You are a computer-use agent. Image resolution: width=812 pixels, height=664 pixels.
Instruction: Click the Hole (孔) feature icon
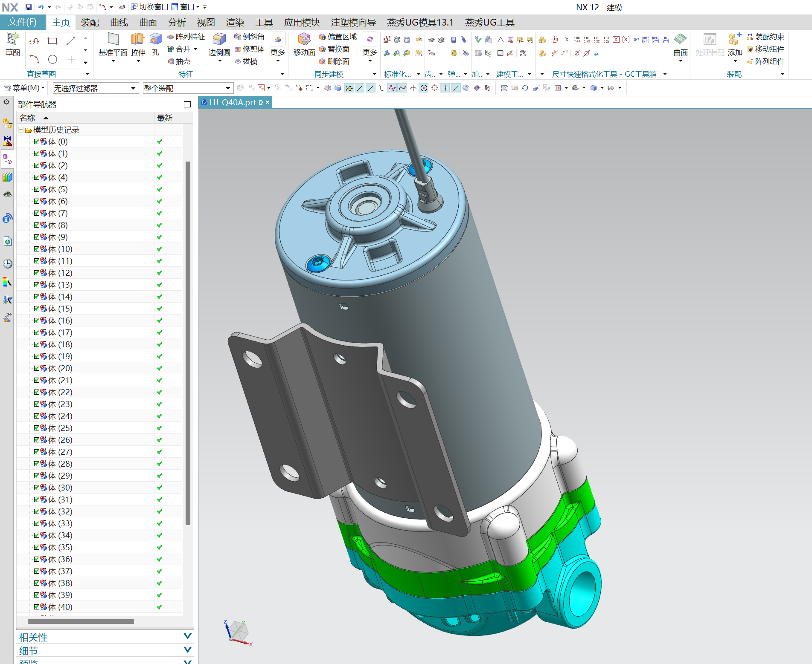click(156, 39)
